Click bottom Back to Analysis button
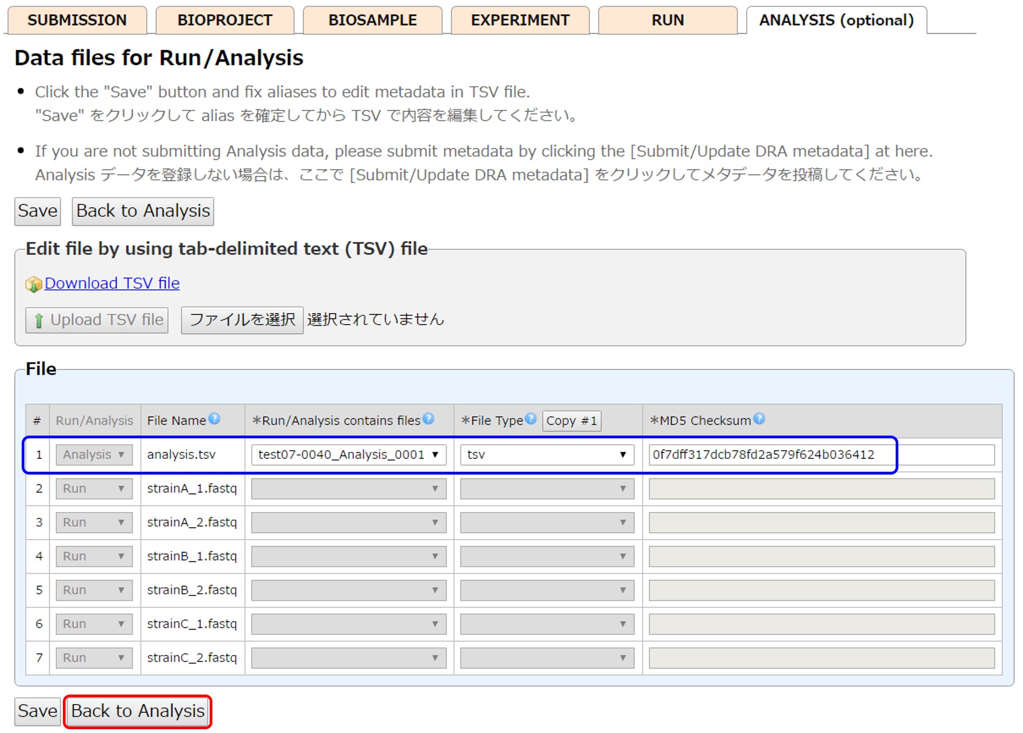This screenshot has height=733, width=1023. [138, 711]
